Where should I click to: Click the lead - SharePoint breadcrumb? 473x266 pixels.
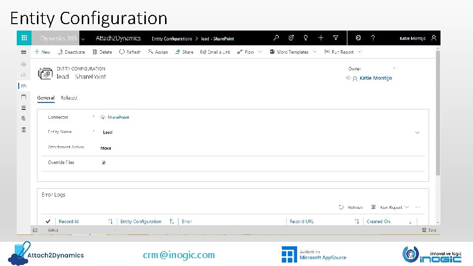point(217,38)
